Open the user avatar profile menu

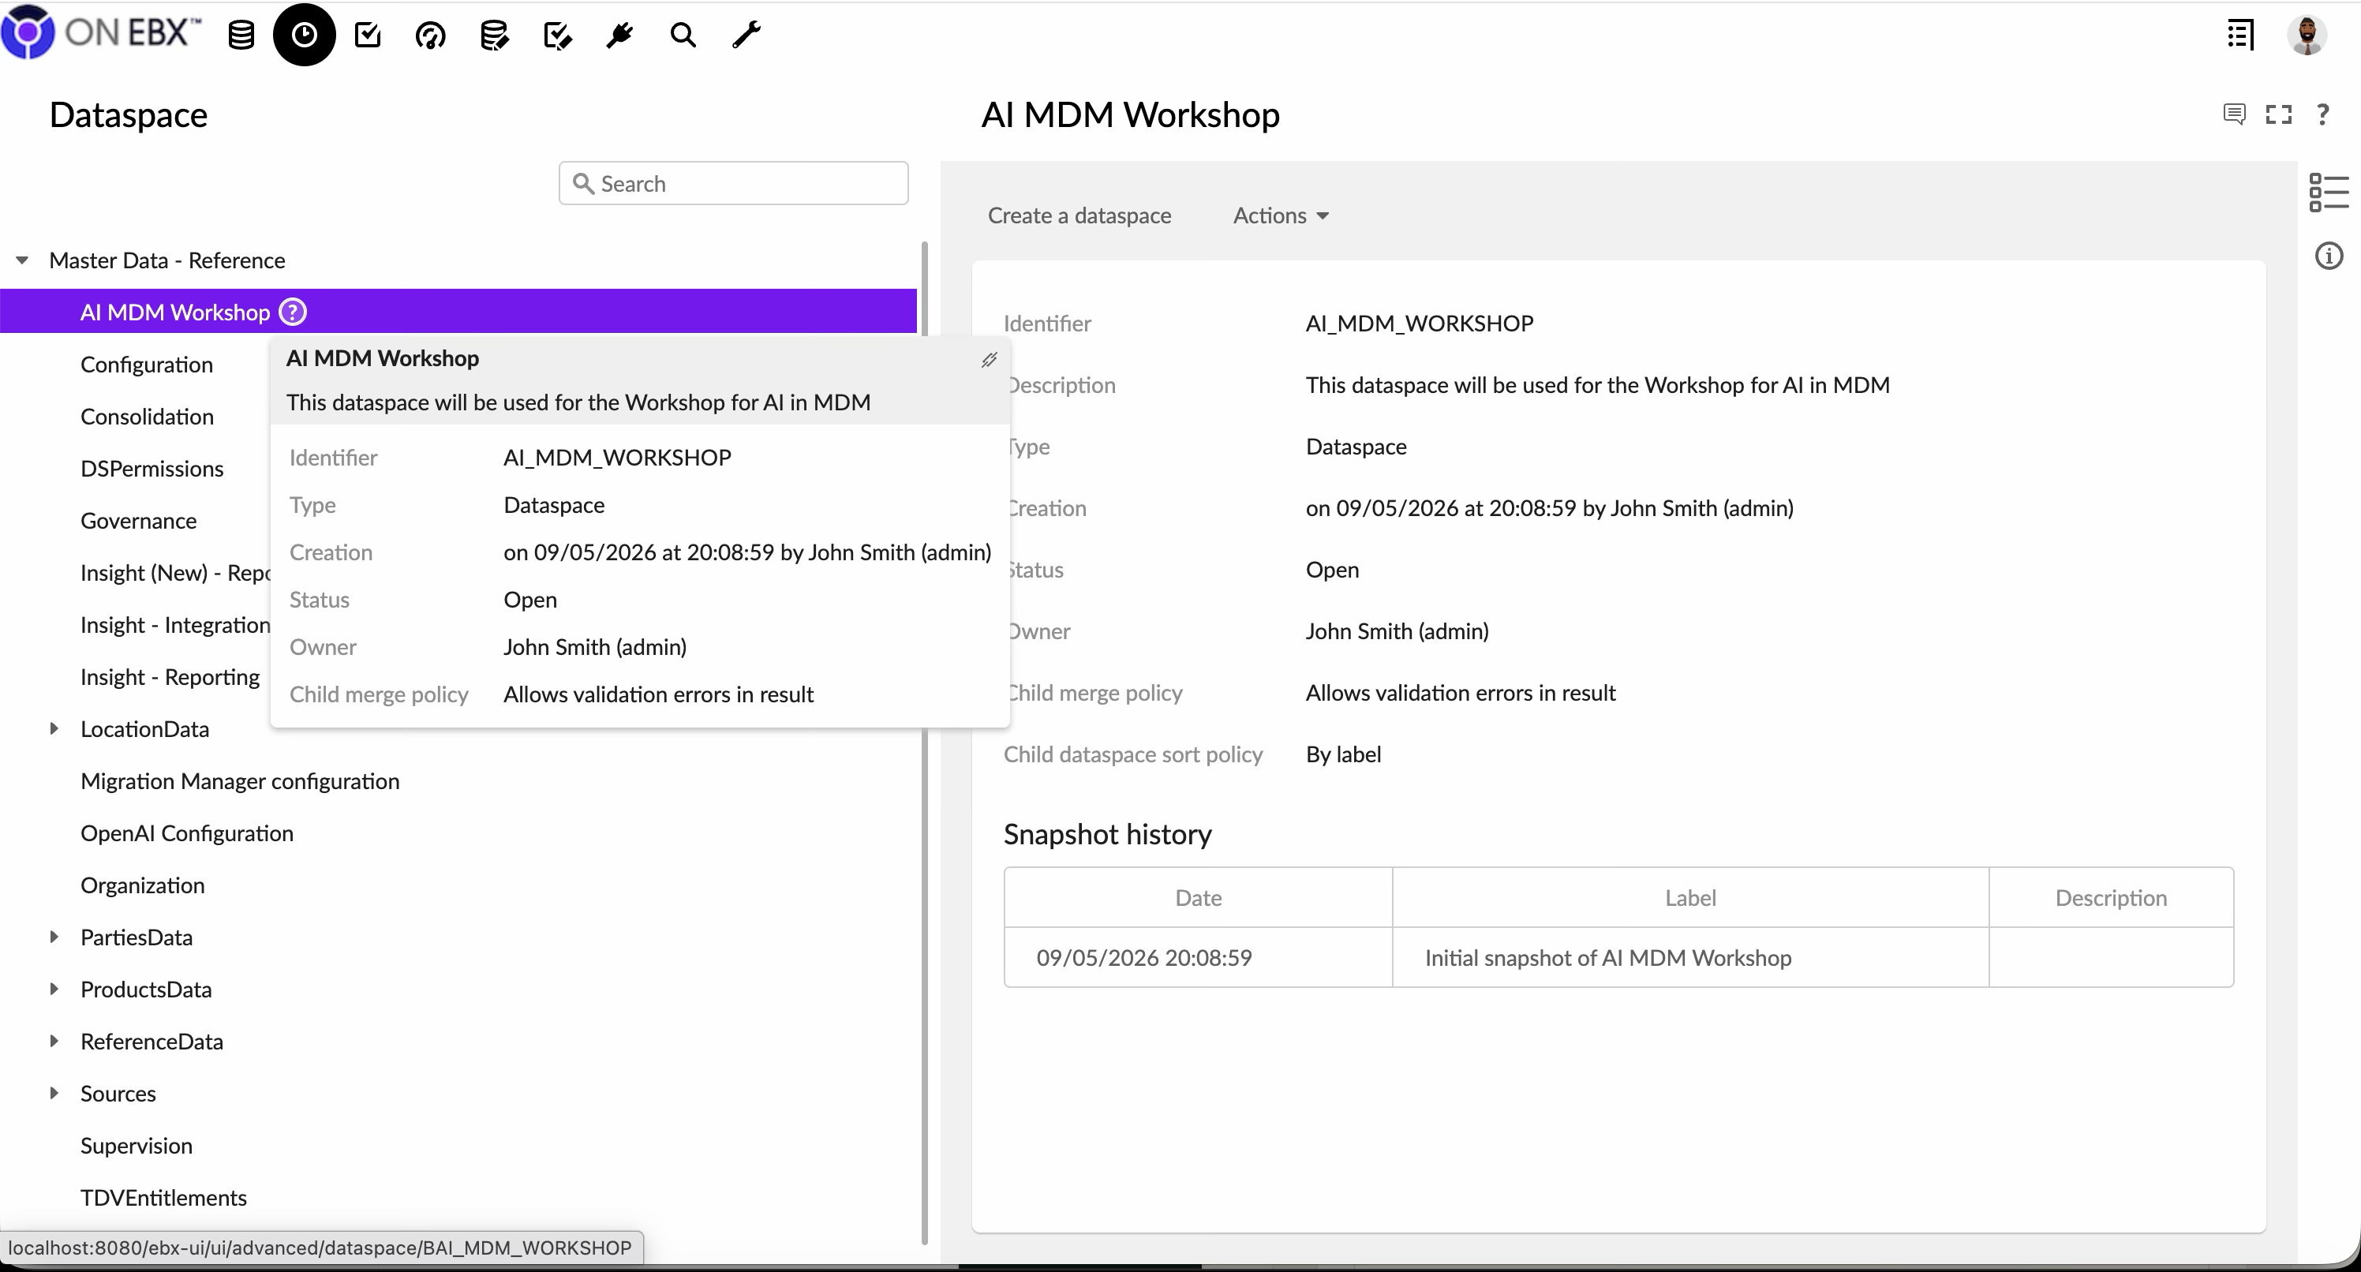[x=2307, y=35]
